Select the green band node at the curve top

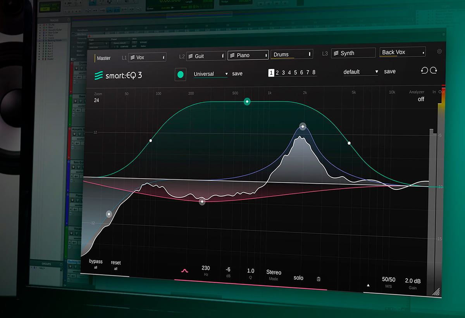click(247, 101)
